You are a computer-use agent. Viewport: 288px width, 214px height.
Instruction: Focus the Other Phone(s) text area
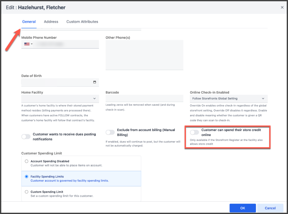pyautogui.click(x=144, y=54)
